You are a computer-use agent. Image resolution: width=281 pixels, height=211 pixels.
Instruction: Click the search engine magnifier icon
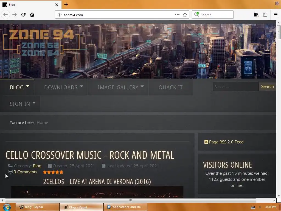pyautogui.click(x=196, y=15)
